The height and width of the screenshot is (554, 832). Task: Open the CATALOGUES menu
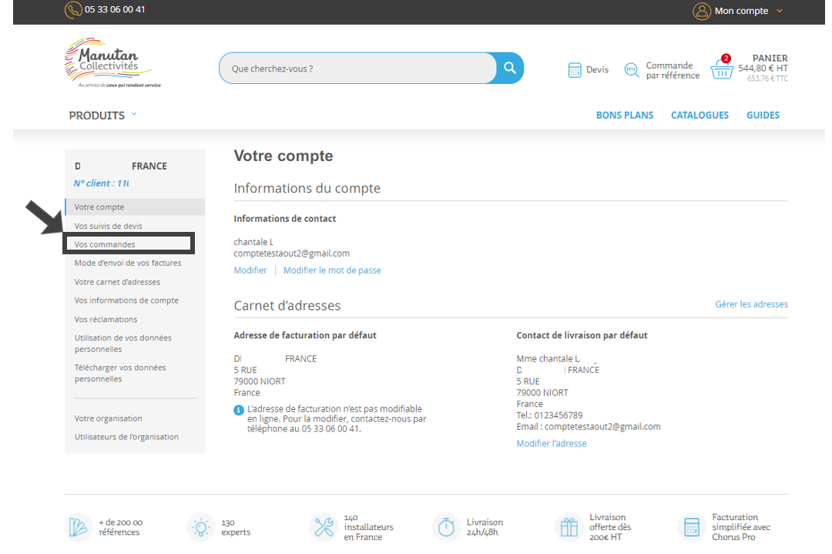pyautogui.click(x=699, y=116)
